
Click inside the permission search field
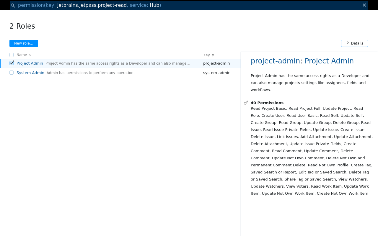click(x=177, y=5)
